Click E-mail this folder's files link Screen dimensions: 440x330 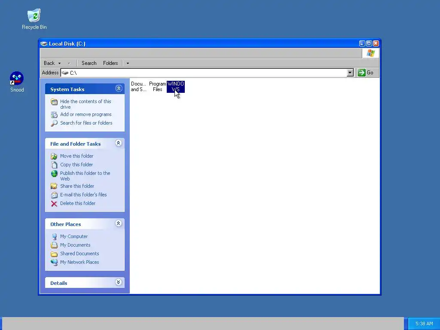click(83, 195)
